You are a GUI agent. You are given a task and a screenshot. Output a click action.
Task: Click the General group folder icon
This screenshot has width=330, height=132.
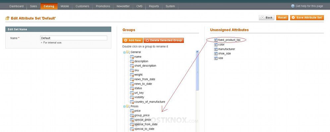(x=128, y=52)
